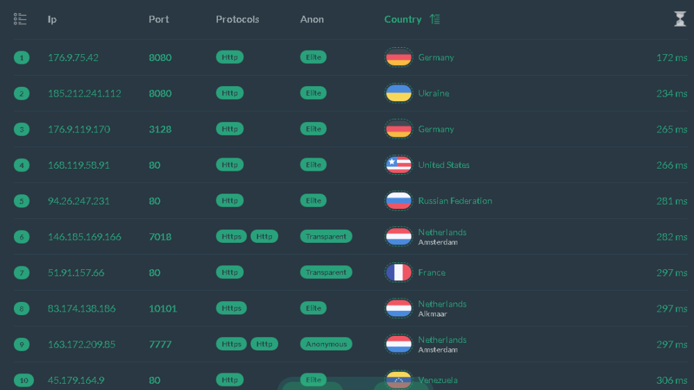
Task: Click the Germany flag in row 1
Action: (x=398, y=58)
